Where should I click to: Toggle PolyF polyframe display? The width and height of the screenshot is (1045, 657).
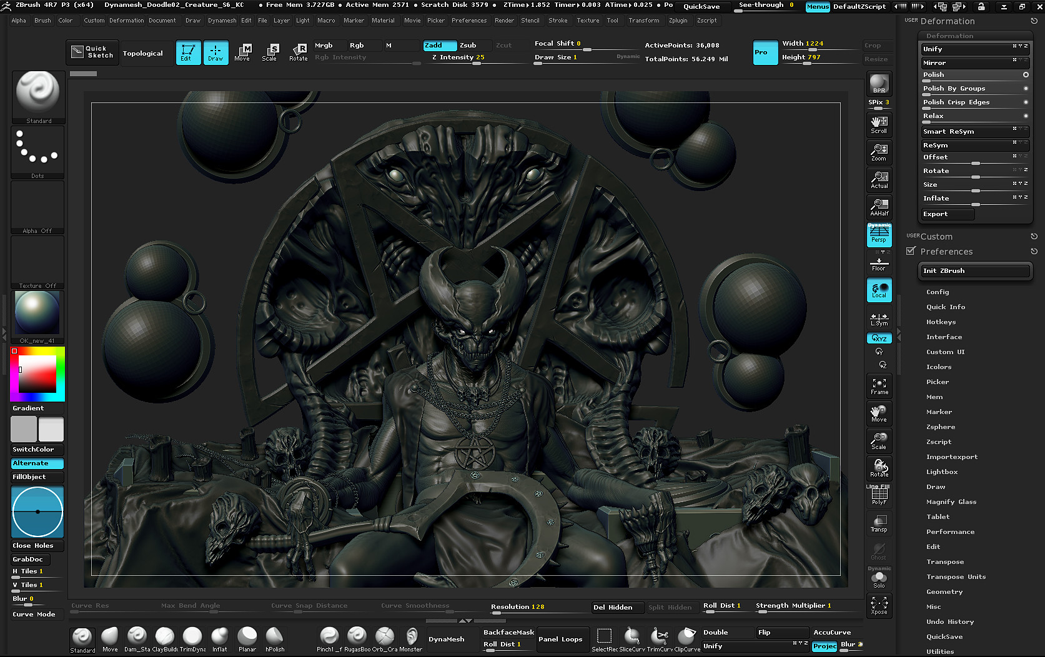[x=879, y=496]
